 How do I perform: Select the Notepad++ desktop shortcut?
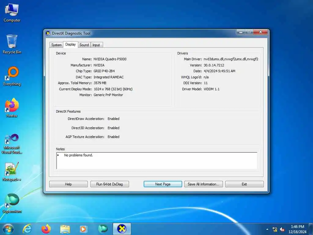click(12, 171)
